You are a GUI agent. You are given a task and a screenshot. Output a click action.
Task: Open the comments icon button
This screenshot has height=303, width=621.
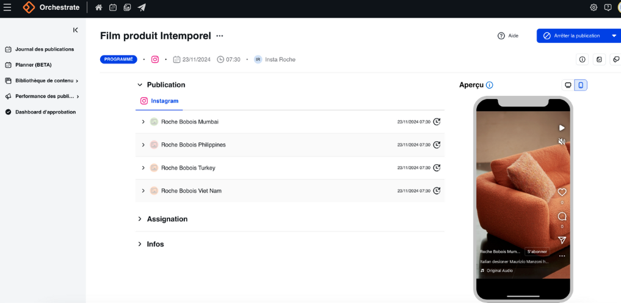point(616,59)
